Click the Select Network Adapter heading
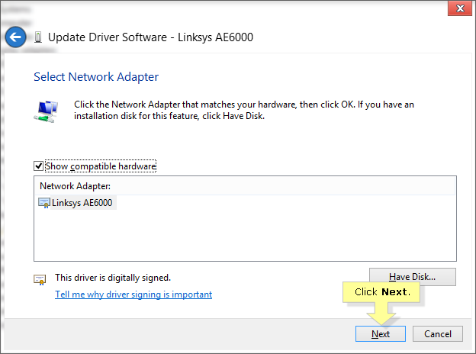 click(x=96, y=77)
